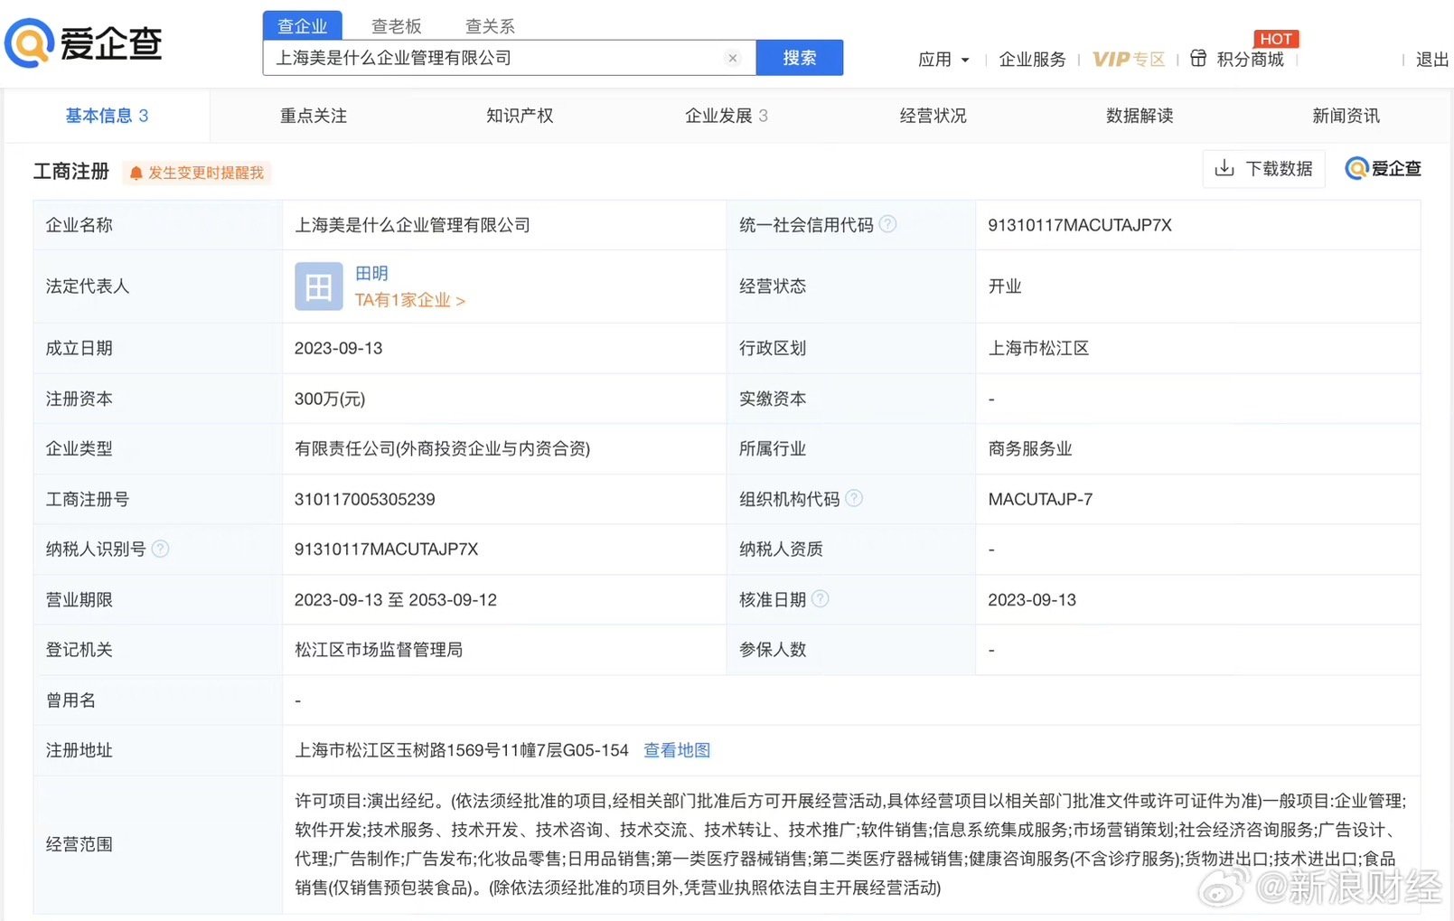Image resolution: width=1454 pixels, height=921 pixels.
Task: Click the help icon next to 核准日期
Action: (x=821, y=598)
